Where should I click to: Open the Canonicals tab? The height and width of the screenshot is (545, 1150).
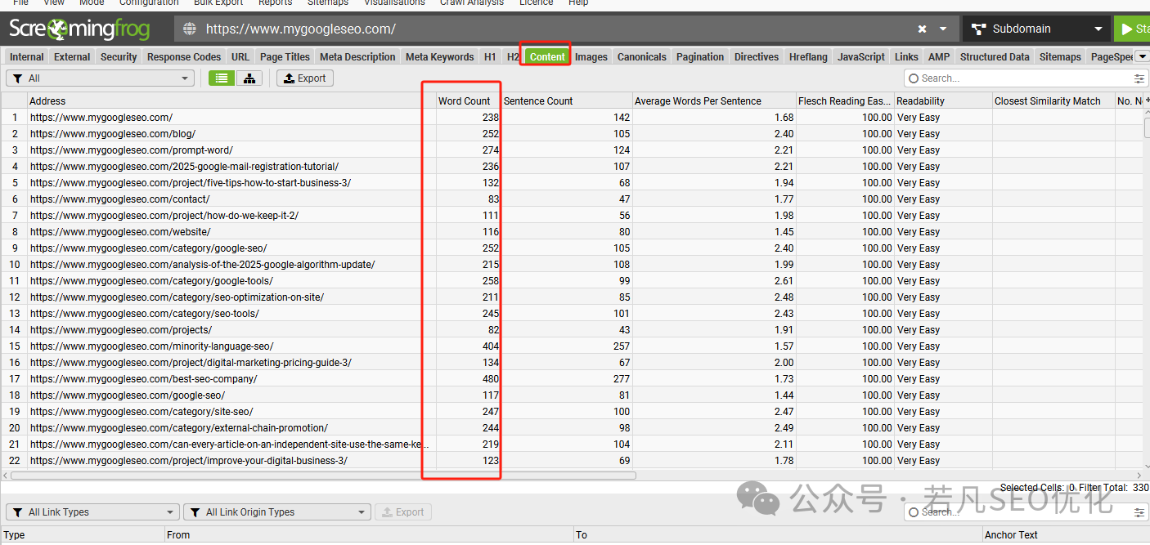(642, 57)
